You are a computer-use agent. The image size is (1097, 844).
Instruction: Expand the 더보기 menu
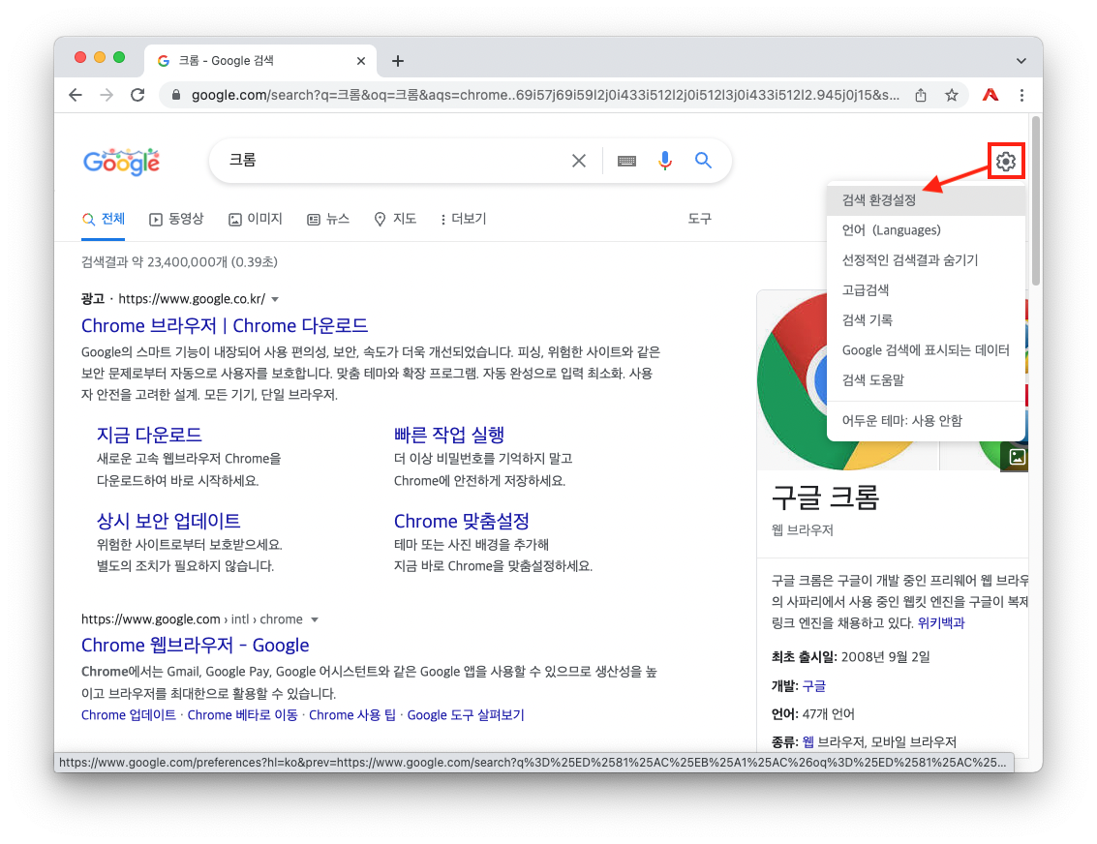coord(463,219)
